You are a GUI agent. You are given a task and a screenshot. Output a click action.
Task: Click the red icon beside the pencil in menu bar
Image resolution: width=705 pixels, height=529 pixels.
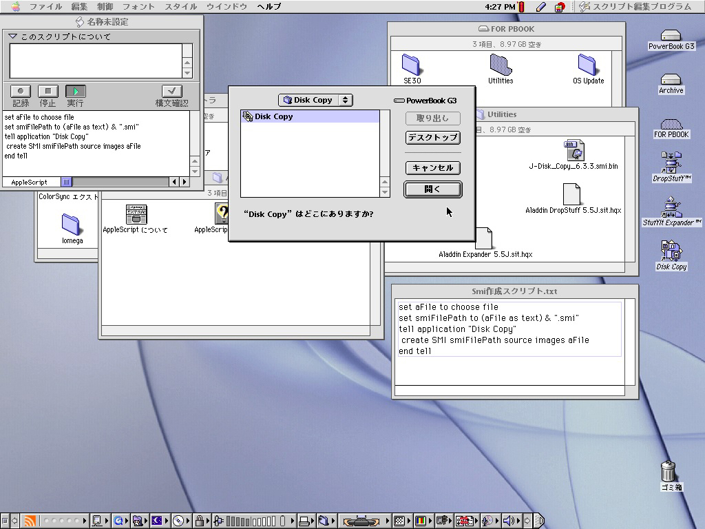click(x=560, y=7)
